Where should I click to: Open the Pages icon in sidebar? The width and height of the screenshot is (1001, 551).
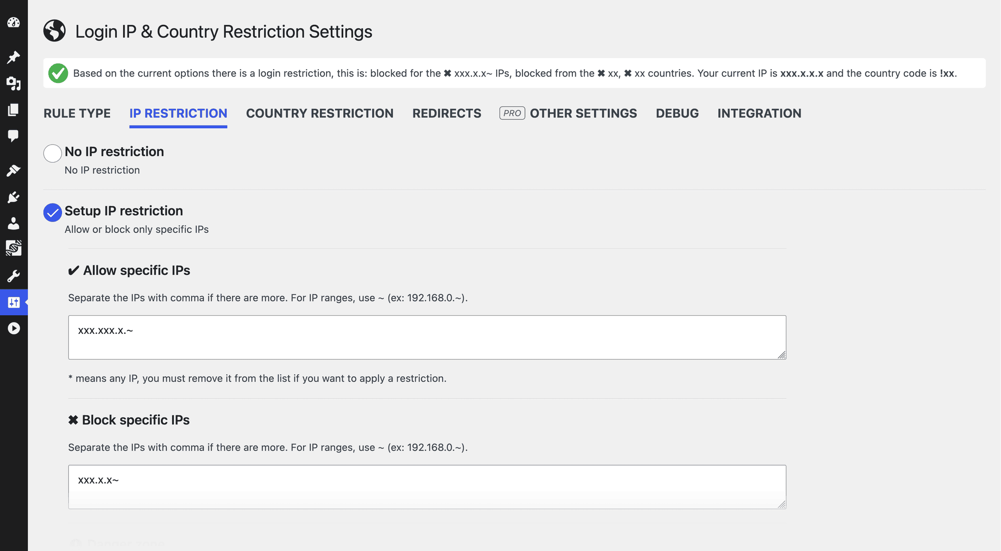(14, 110)
